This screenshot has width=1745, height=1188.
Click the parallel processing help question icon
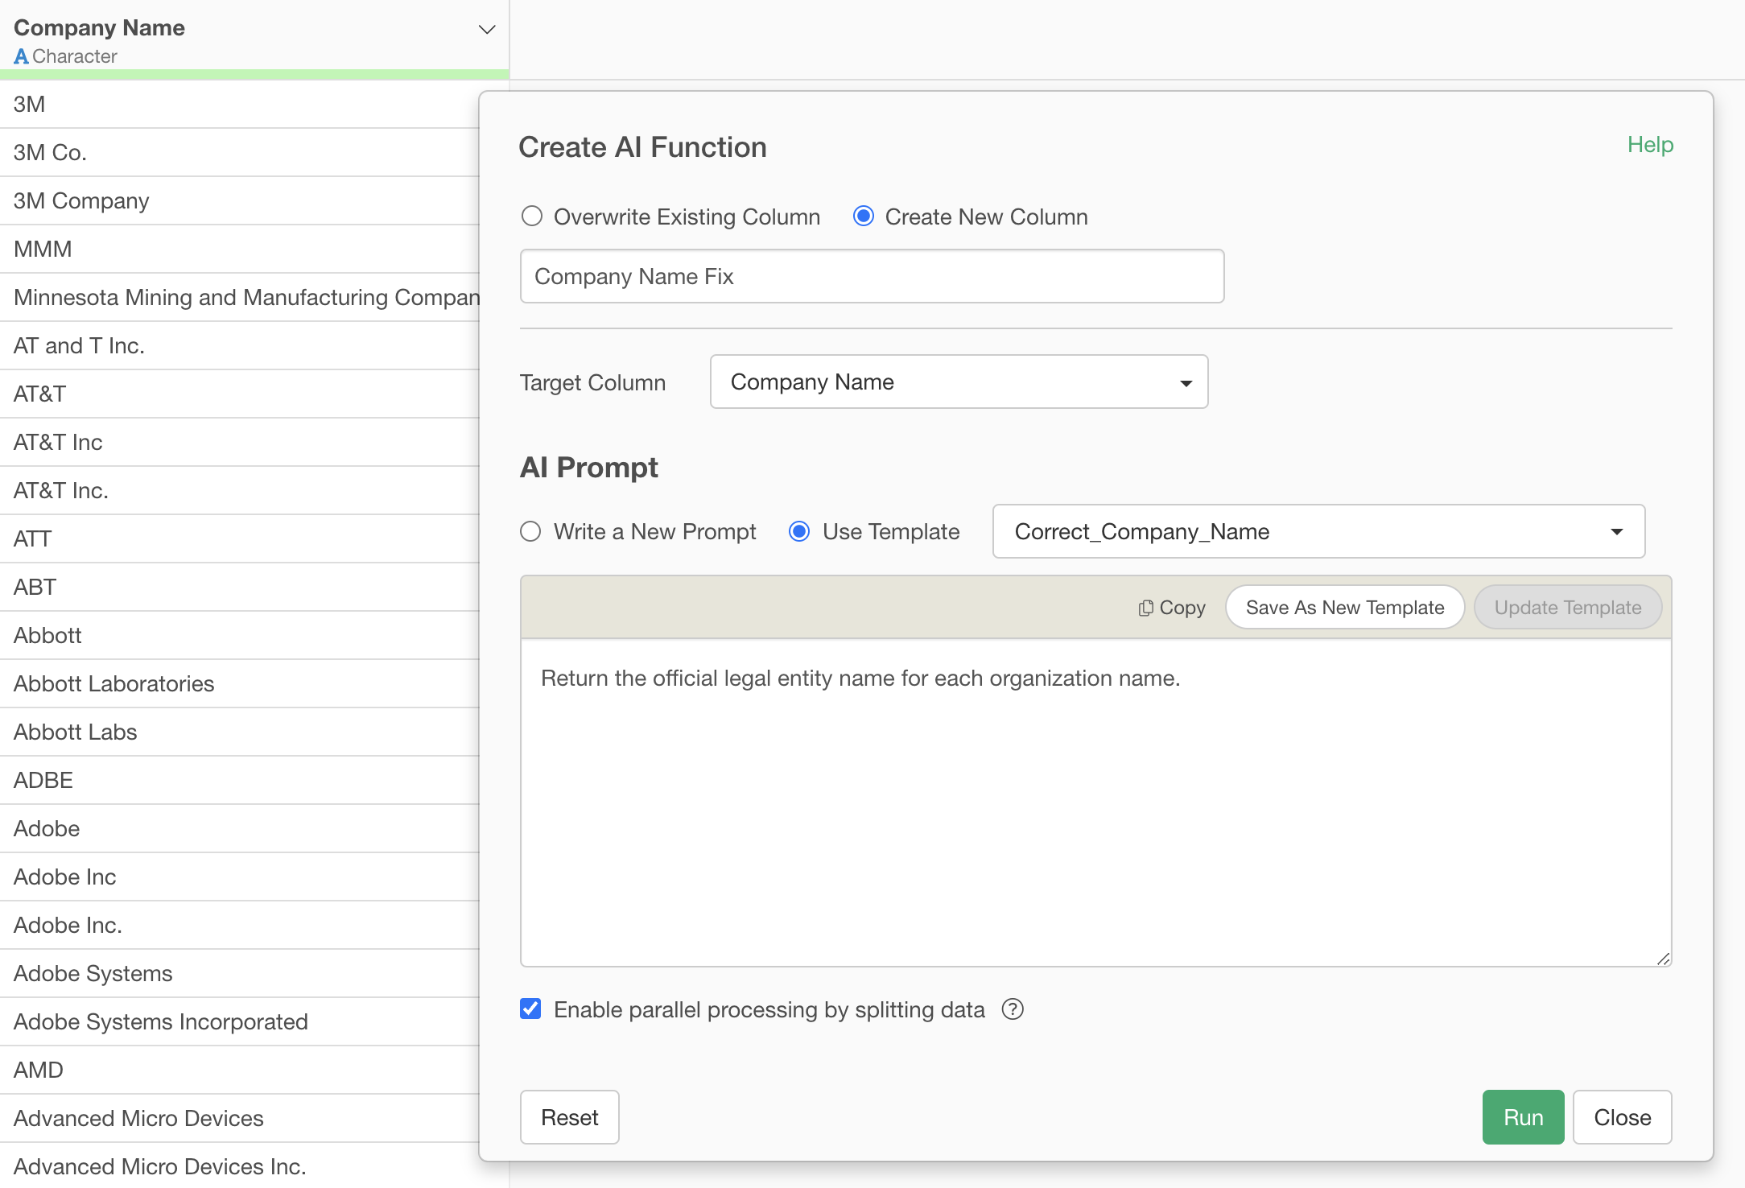point(1013,1009)
